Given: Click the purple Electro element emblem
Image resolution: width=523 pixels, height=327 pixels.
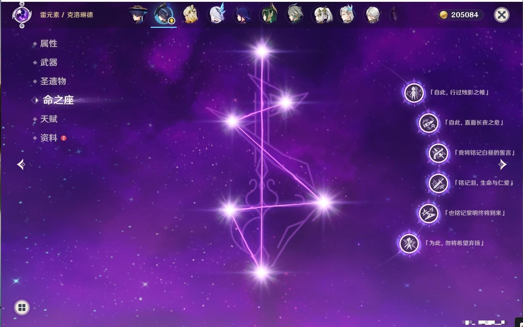Looking at the screenshot, I should pyautogui.click(x=21, y=15).
